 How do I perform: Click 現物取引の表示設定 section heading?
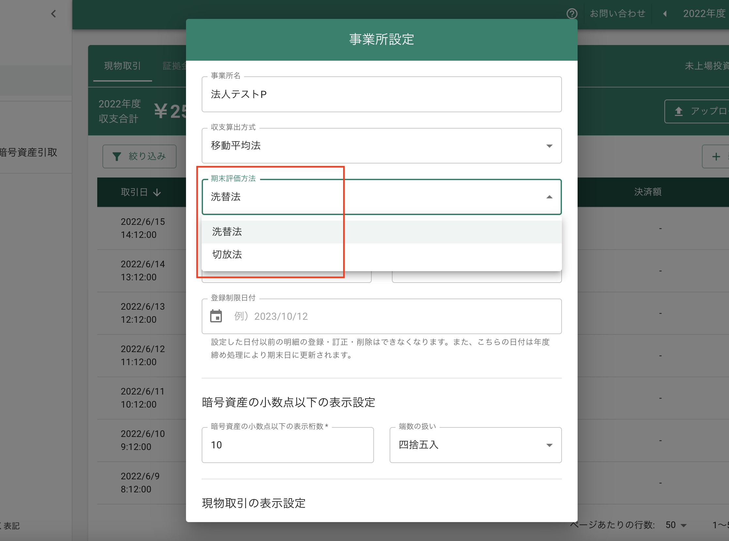pos(254,503)
